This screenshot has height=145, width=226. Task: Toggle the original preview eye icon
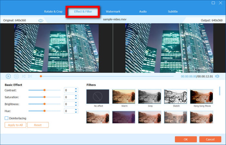point(41,20)
